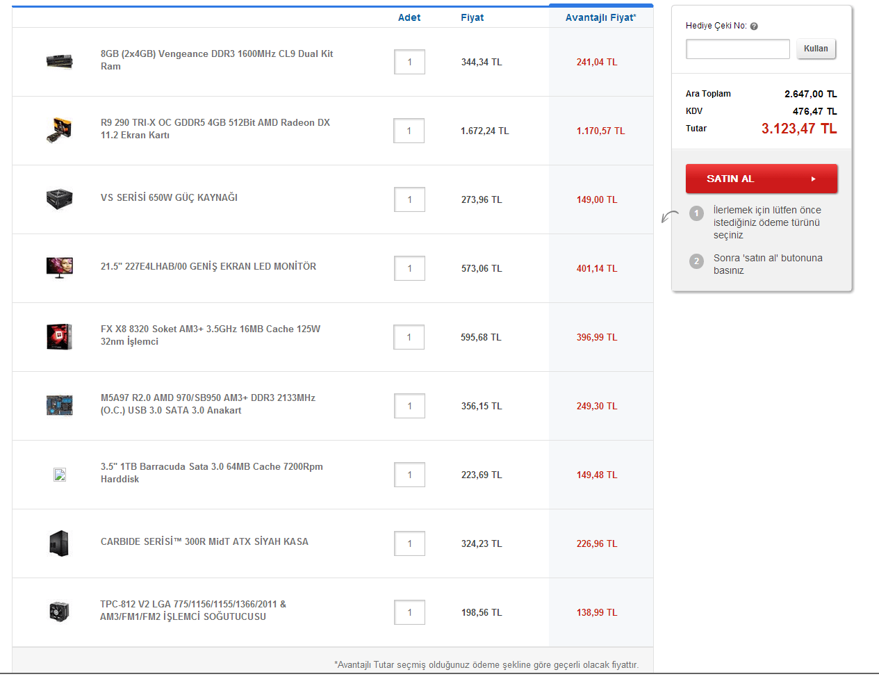Click the 21.5" LED monitor thumbnail
The image size is (879, 679).
[60, 268]
